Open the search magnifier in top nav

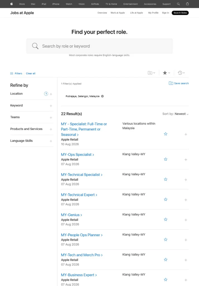(x=178, y=4)
